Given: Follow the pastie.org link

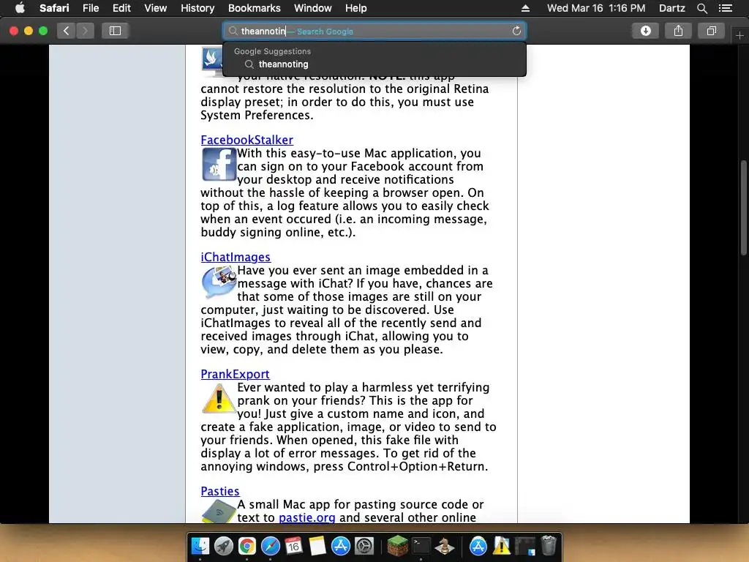Looking at the screenshot, I should pos(306,517).
